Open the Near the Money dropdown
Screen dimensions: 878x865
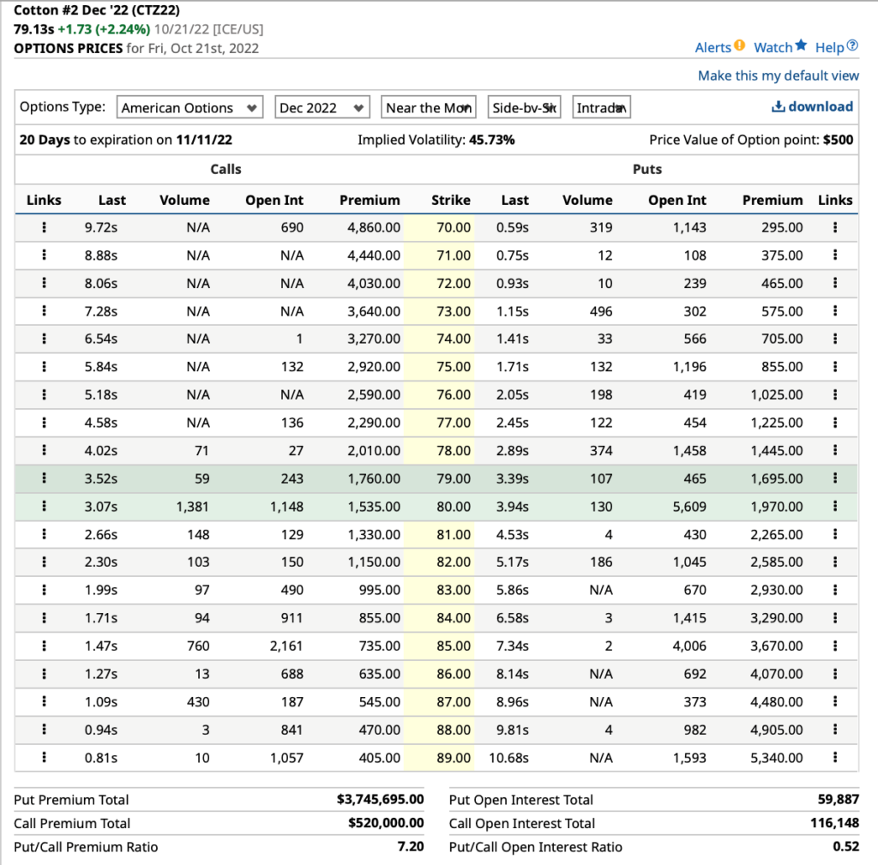(x=429, y=107)
